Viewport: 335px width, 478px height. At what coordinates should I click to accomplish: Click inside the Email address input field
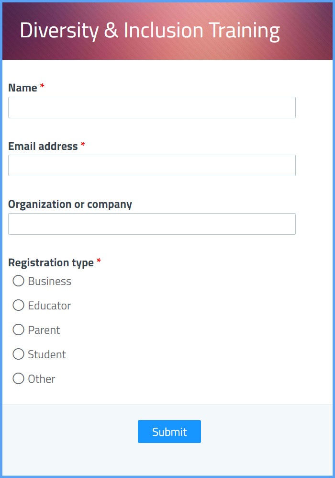click(x=152, y=165)
